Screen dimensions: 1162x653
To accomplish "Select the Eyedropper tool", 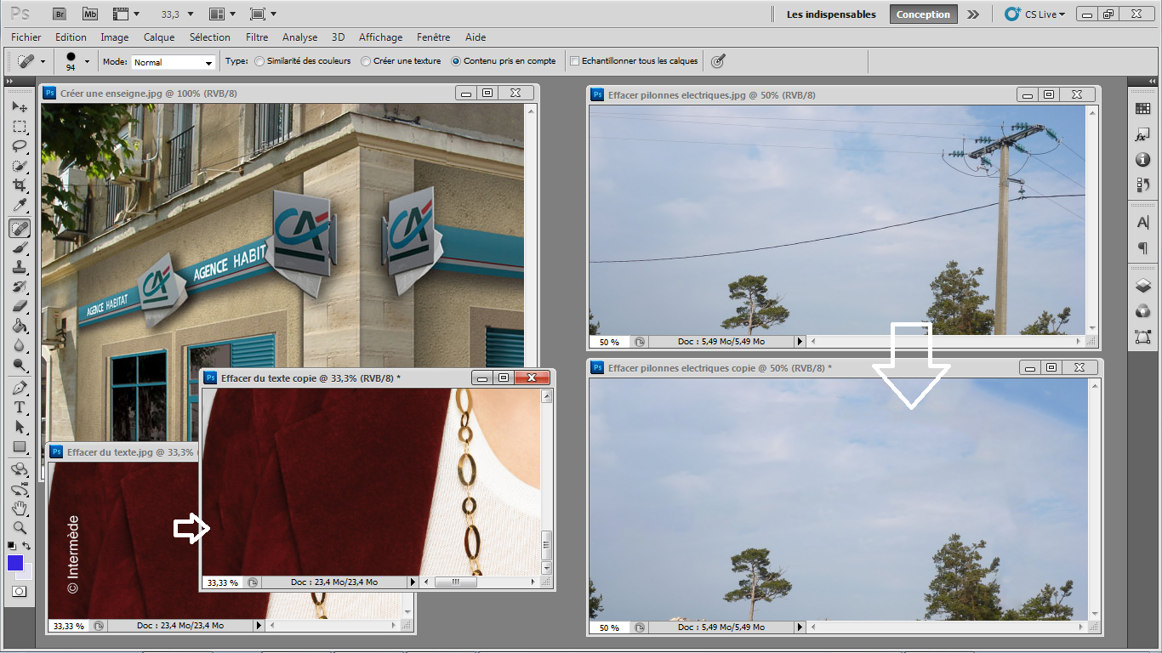I will pyautogui.click(x=20, y=205).
